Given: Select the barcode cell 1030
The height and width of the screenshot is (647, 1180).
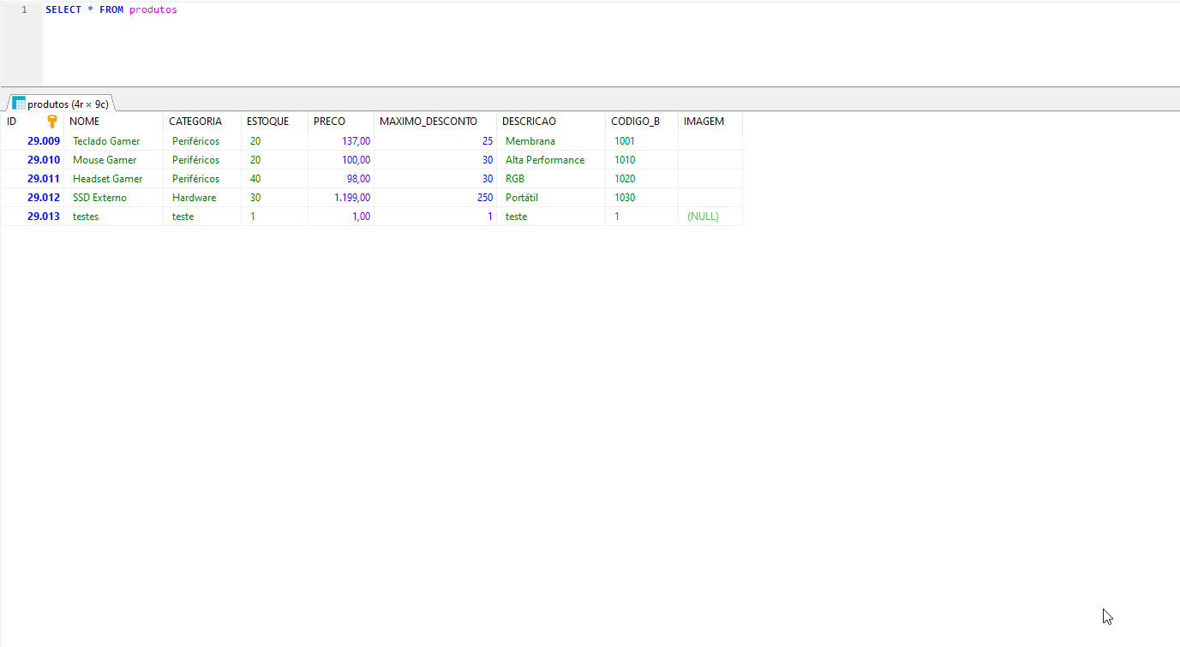Looking at the screenshot, I should click(x=642, y=198).
